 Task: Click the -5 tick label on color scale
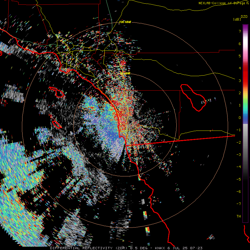click(x=239, y=179)
